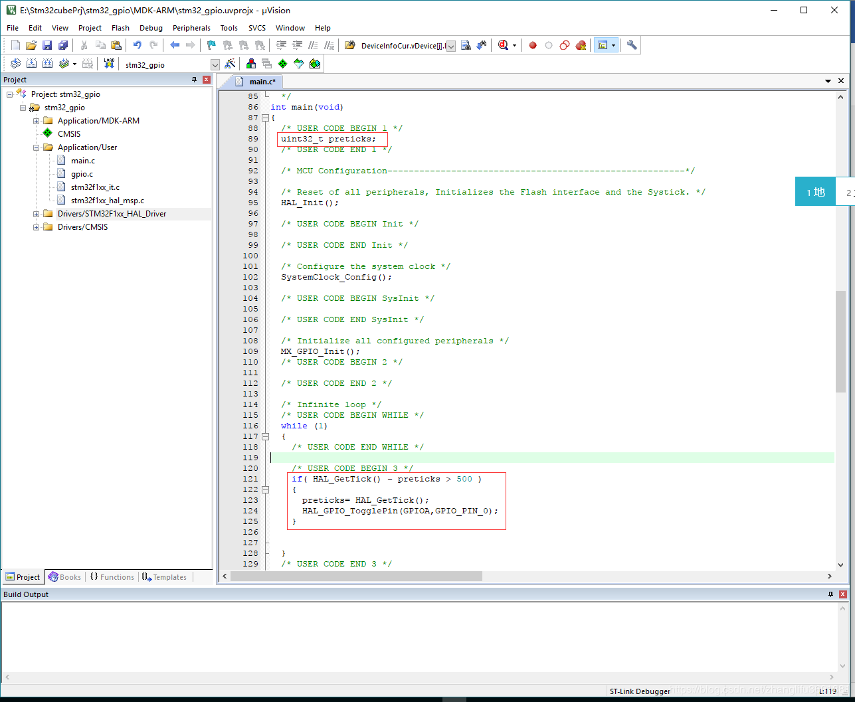The height and width of the screenshot is (702, 855).
Task: Open the batch build dropdown arrow
Action: (x=74, y=64)
